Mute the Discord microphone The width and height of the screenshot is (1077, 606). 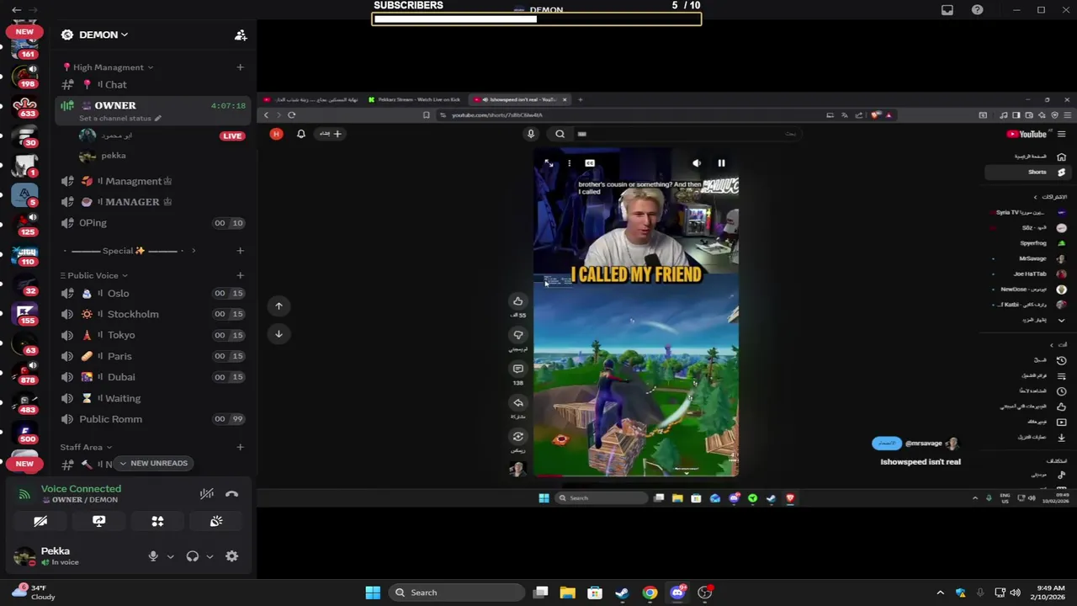click(153, 556)
